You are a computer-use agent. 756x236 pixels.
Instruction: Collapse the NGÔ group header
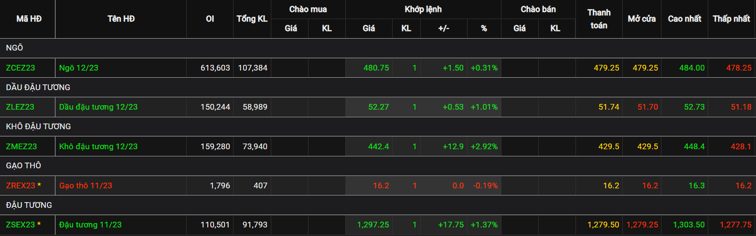378,48
